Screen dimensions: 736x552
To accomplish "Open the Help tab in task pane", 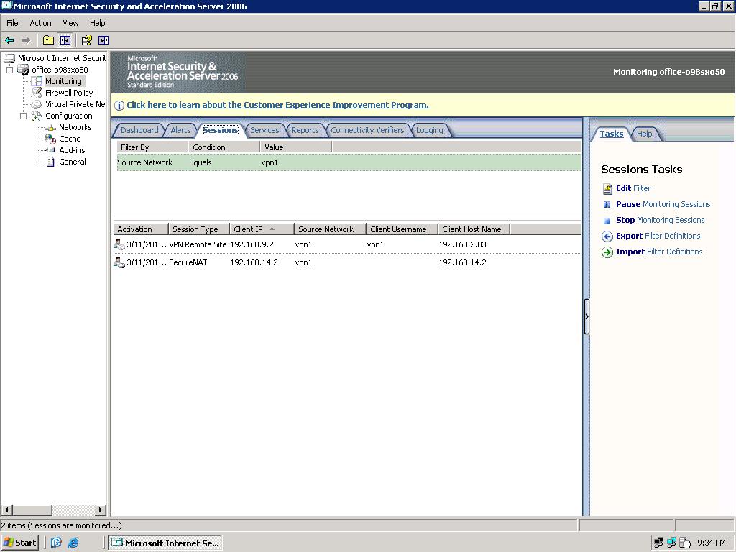I will click(645, 134).
